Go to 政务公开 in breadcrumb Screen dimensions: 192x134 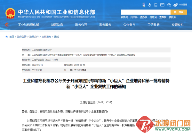click(x=22, y=37)
